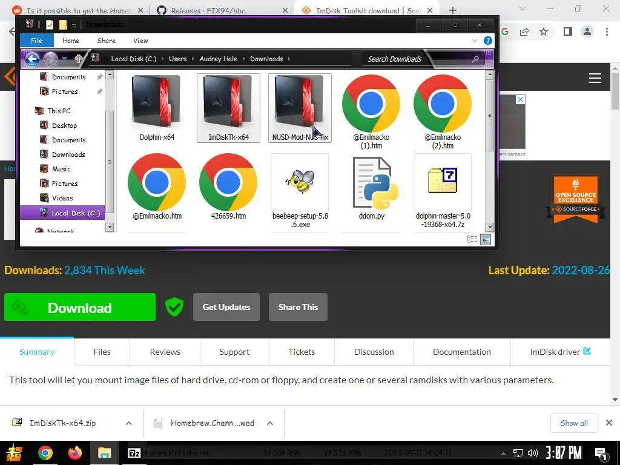The height and width of the screenshot is (465, 620).
Task: Open Chrome from the taskbar
Action: tap(45, 453)
